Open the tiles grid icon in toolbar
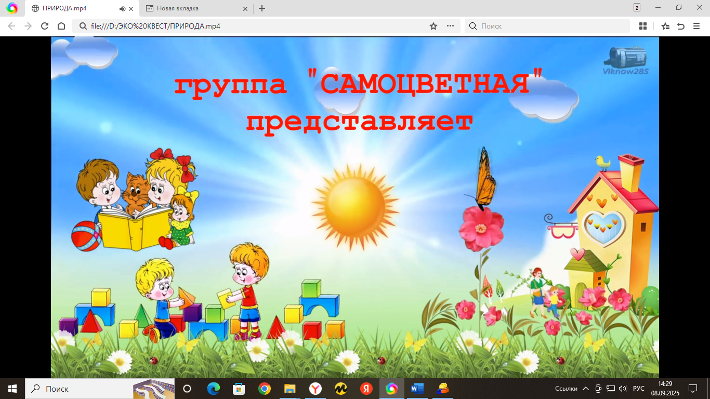This screenshot has height=399, width=710. coord(643,26)
